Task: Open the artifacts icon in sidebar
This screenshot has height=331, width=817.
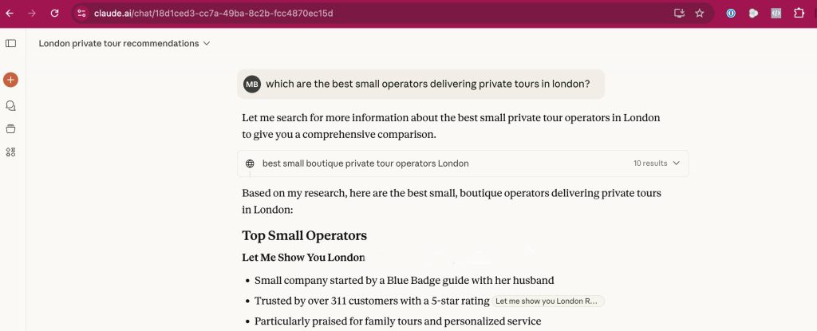Action: 10,152
